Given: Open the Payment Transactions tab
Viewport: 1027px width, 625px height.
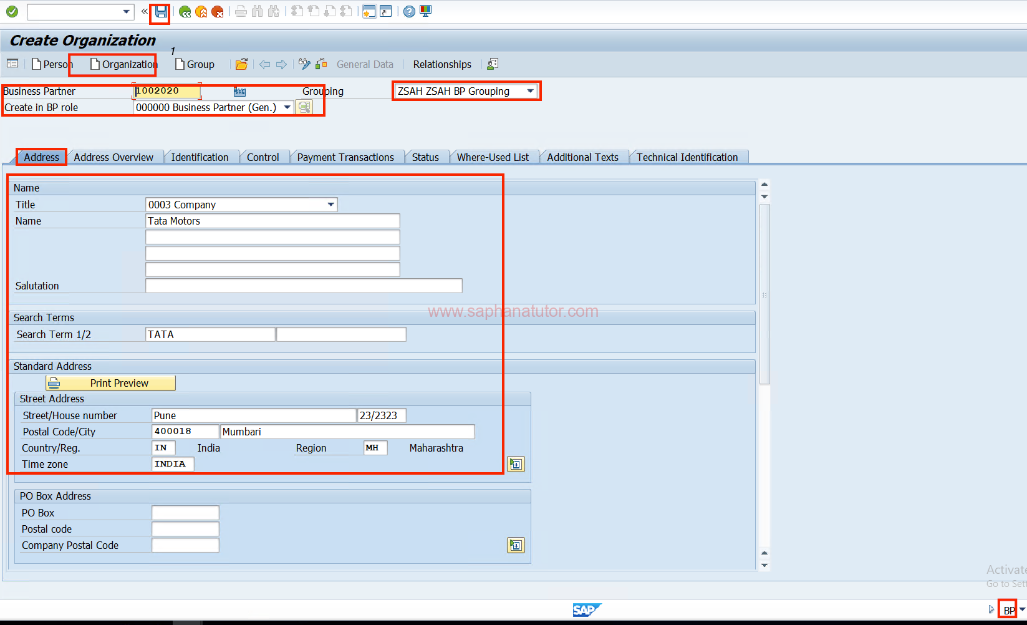Looking at the screenshot, I should click(x=345, y=157).
